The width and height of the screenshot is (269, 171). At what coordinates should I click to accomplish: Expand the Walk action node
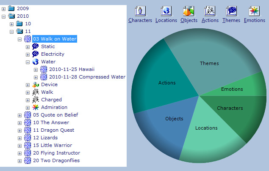28,93
